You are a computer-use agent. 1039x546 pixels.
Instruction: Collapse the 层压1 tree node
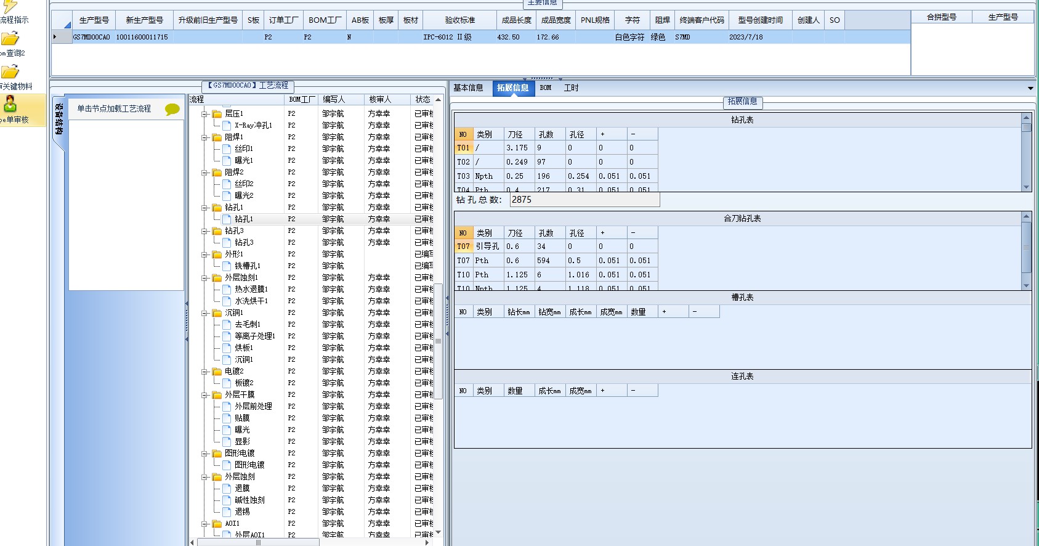[x=204, y=114]
